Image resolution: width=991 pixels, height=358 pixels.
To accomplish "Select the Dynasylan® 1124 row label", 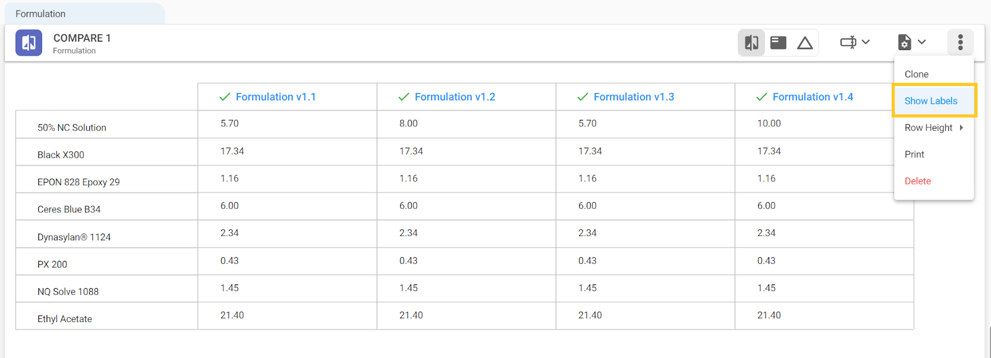I will tap(74, 237).
